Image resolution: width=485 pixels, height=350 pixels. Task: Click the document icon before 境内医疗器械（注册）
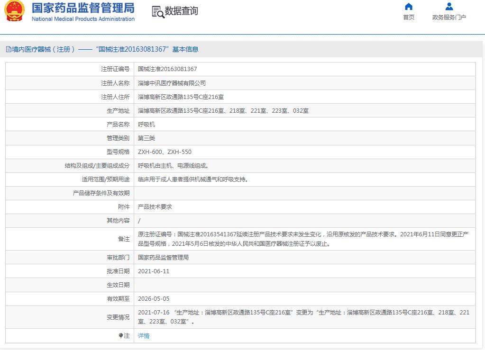click(x=8, y=48)
